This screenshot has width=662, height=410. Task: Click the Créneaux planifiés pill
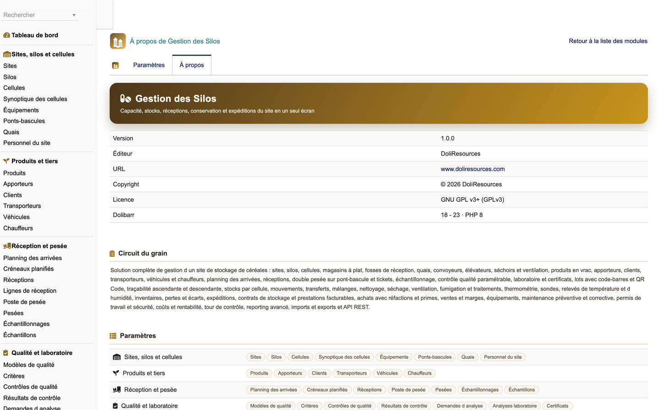(327, 390)
